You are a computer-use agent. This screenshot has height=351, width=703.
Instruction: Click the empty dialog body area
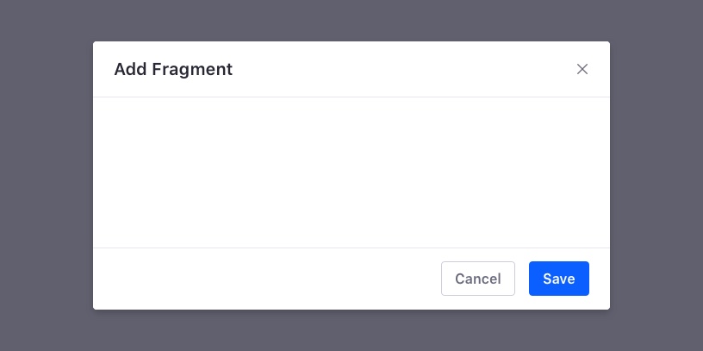coord(351,172)
